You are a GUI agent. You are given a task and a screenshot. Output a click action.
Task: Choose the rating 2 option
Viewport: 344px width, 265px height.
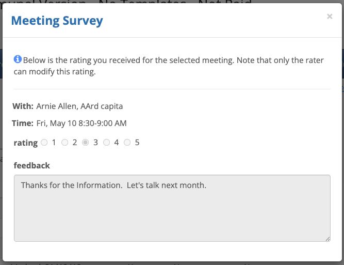(65, 143)
